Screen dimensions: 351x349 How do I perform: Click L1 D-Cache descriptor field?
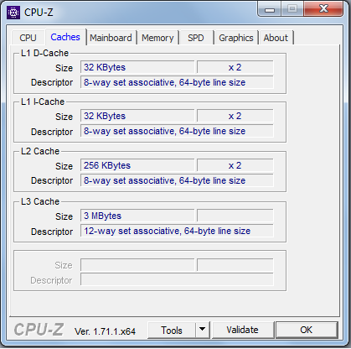click(x=177, y=82)
